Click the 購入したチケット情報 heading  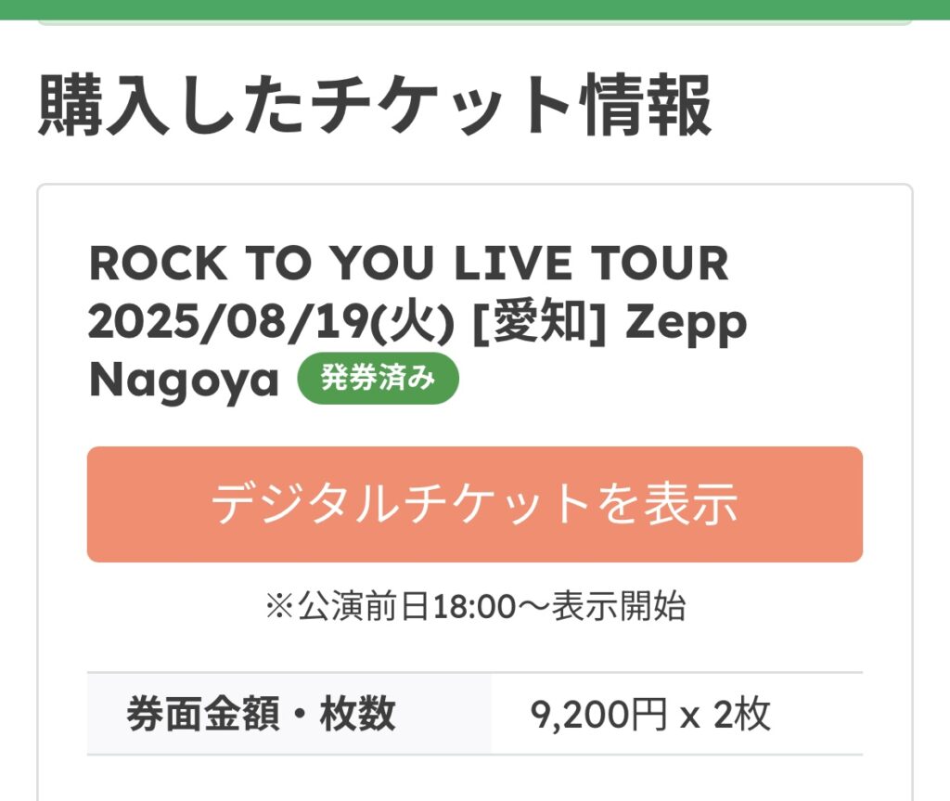pos(375,107)
